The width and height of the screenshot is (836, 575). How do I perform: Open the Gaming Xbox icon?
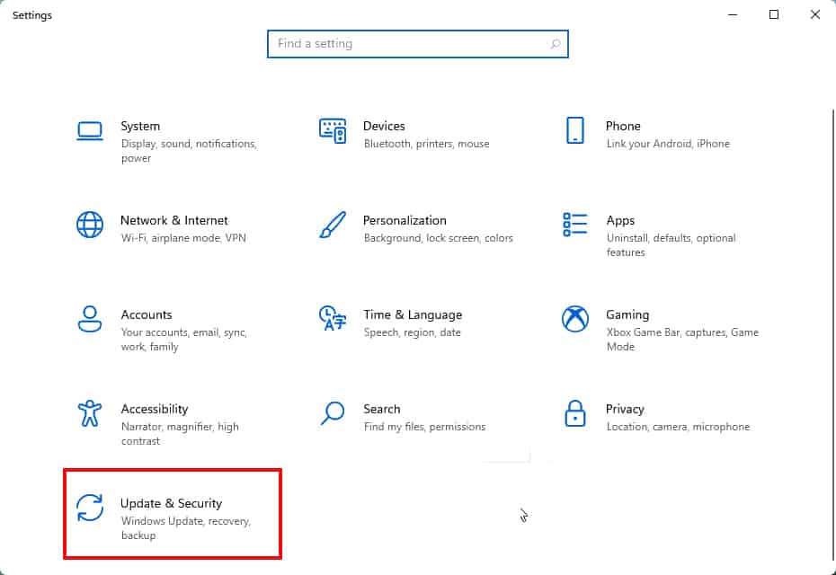point(574,319)
